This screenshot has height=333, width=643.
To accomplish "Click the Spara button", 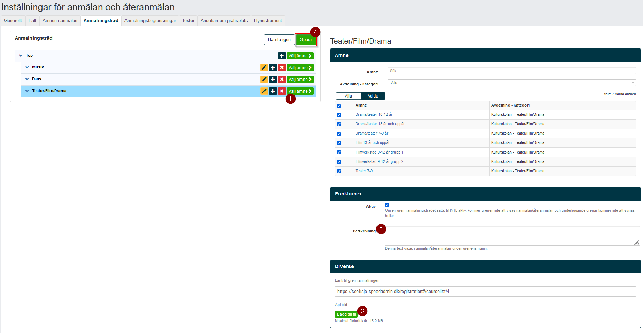I will 306,40.
